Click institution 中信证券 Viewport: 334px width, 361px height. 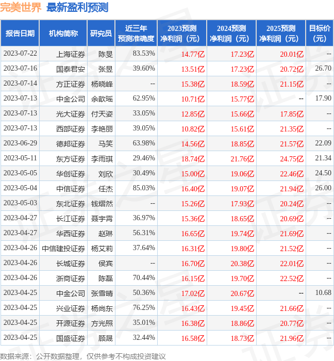(71, 189)
